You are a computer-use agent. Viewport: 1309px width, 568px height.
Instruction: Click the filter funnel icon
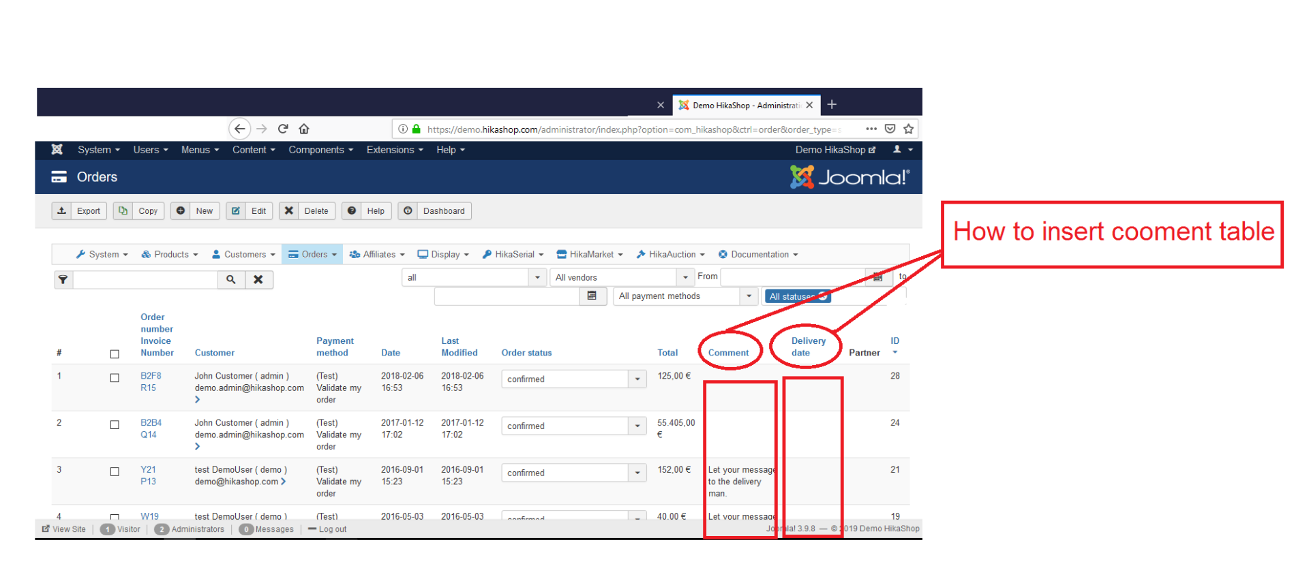63,279
